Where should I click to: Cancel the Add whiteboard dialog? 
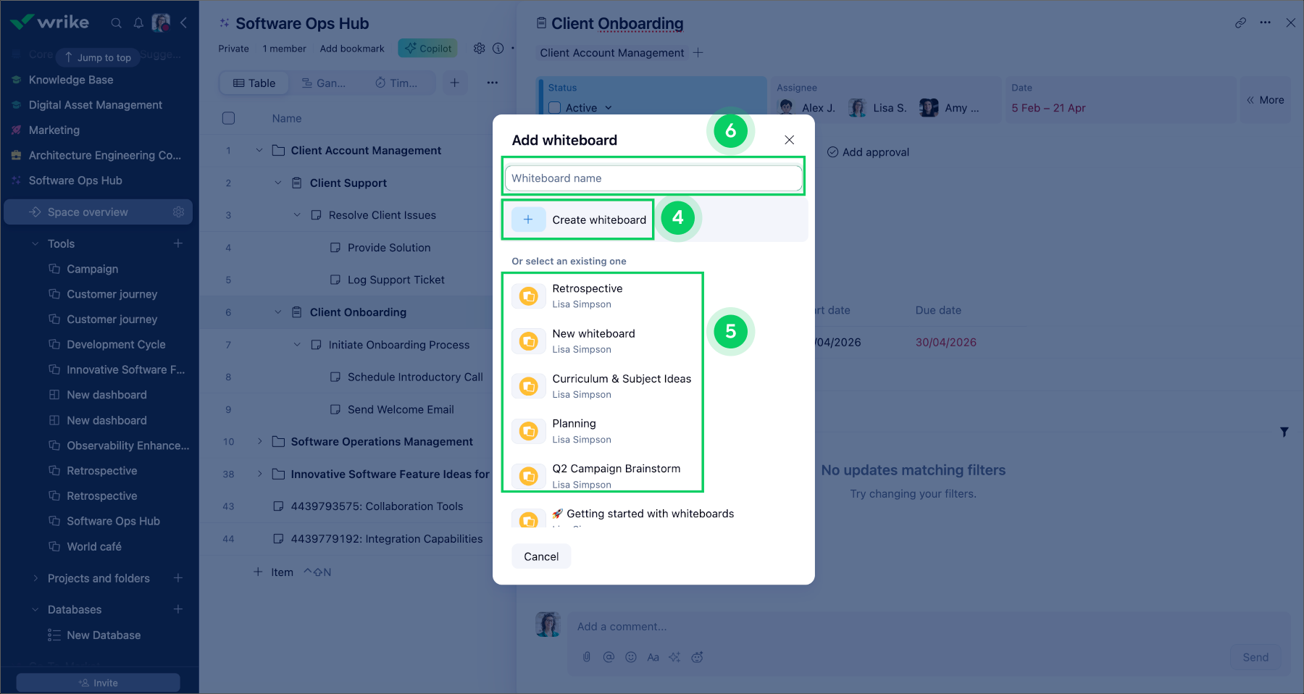tap(541, 556)
